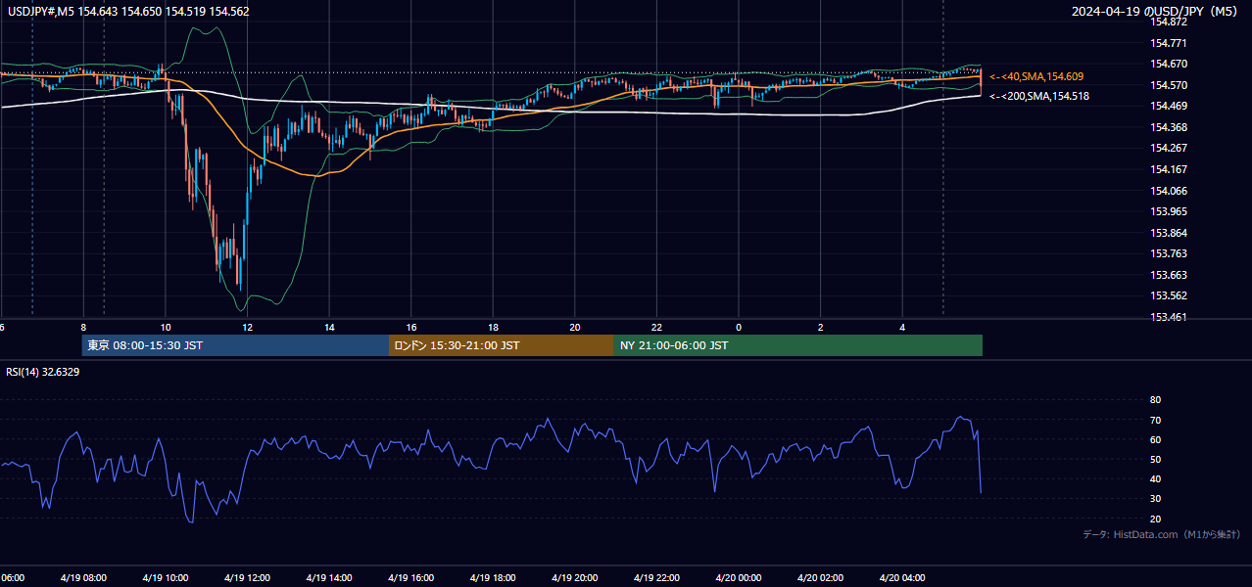Select the 4/19 10:00 date label
The image size is (1252, 587).
pos(166,577)
